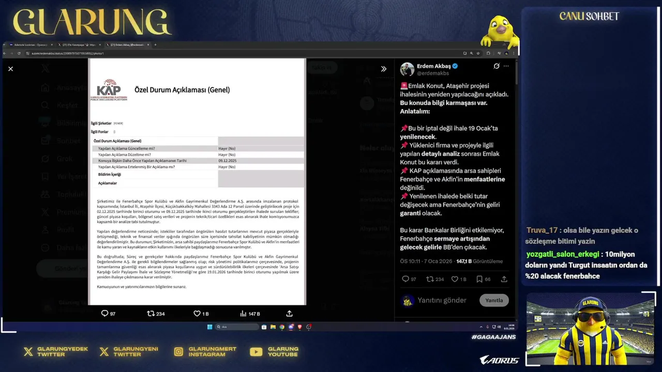The width and height of the screenshot is (662, 372).
Task: Click the Yanıtla button
Action: 494,300
